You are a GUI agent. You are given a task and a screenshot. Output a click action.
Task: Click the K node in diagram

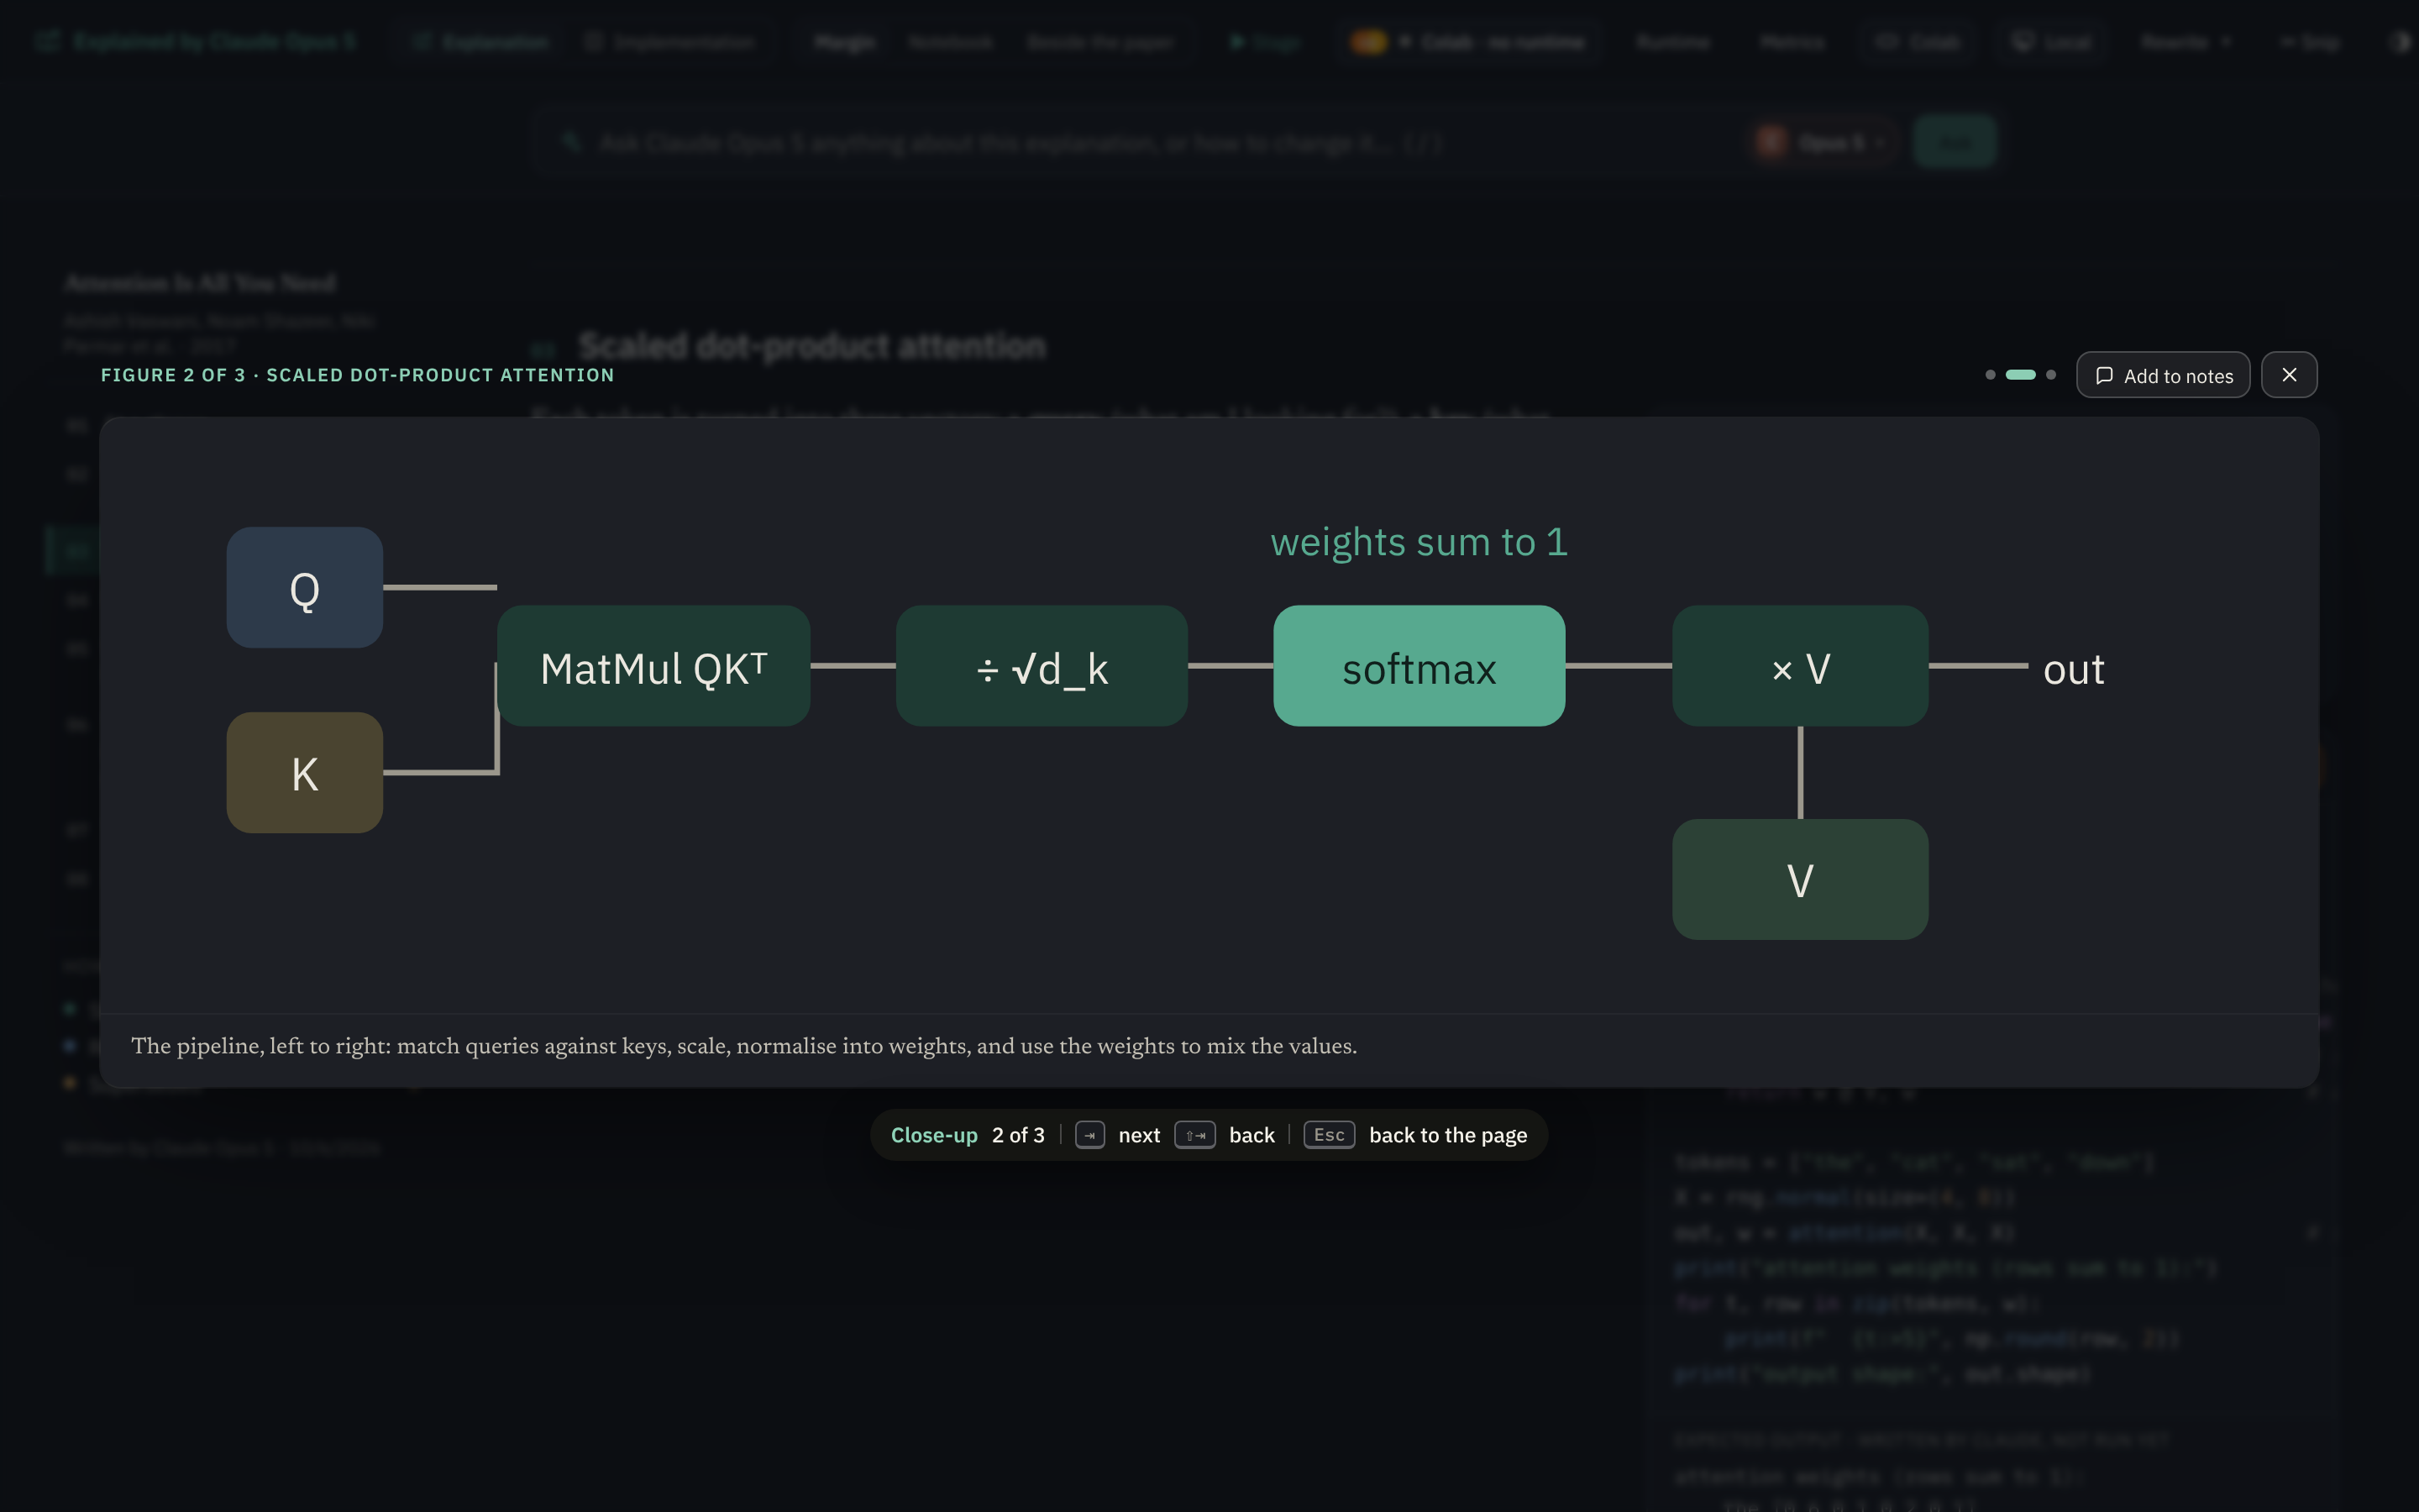tap(305, 773)
